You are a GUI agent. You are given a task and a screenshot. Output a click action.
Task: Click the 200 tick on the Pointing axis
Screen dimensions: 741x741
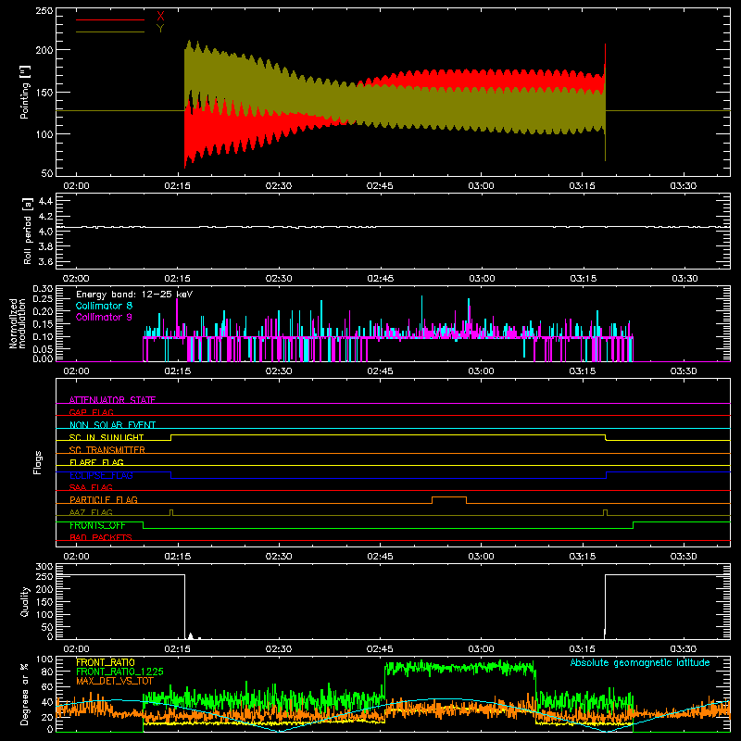(x=44, y=50)
